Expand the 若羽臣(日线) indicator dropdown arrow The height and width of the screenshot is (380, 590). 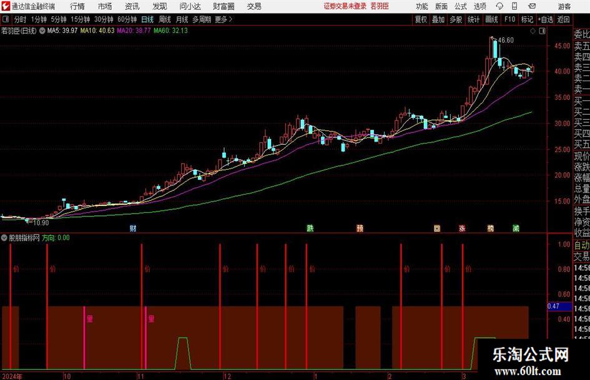(x=42, y=31)
